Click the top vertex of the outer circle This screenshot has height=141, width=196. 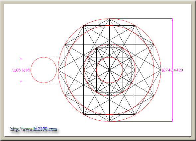click(x=109, y=19)
